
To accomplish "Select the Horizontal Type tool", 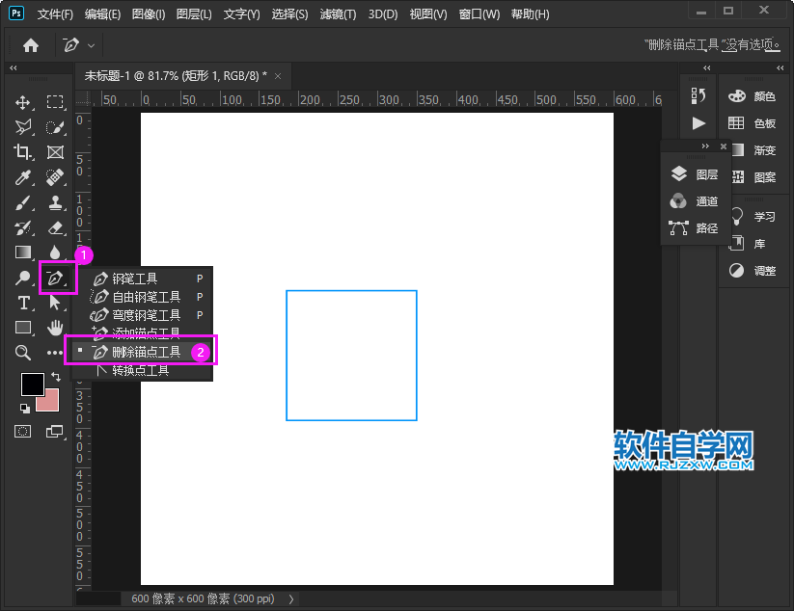I will pyautogui.click(x=23, y=303).
